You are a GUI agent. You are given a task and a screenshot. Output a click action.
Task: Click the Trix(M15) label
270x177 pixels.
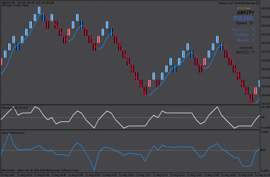[241, 35]
